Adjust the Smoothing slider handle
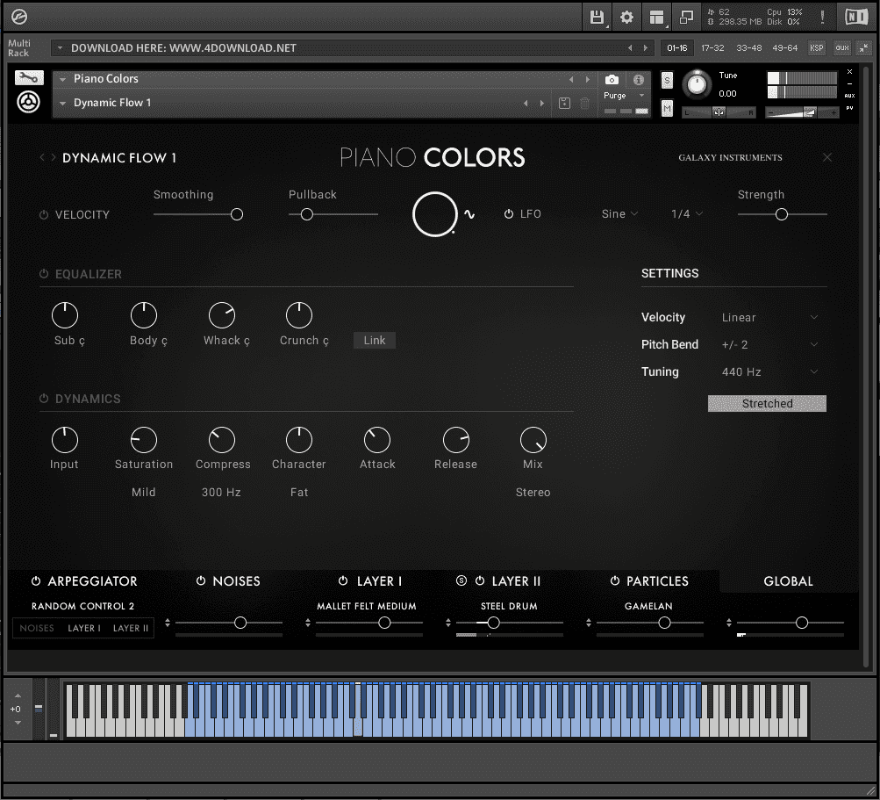Viewport: 880px width, 800px height. click(x=237, y=214)
